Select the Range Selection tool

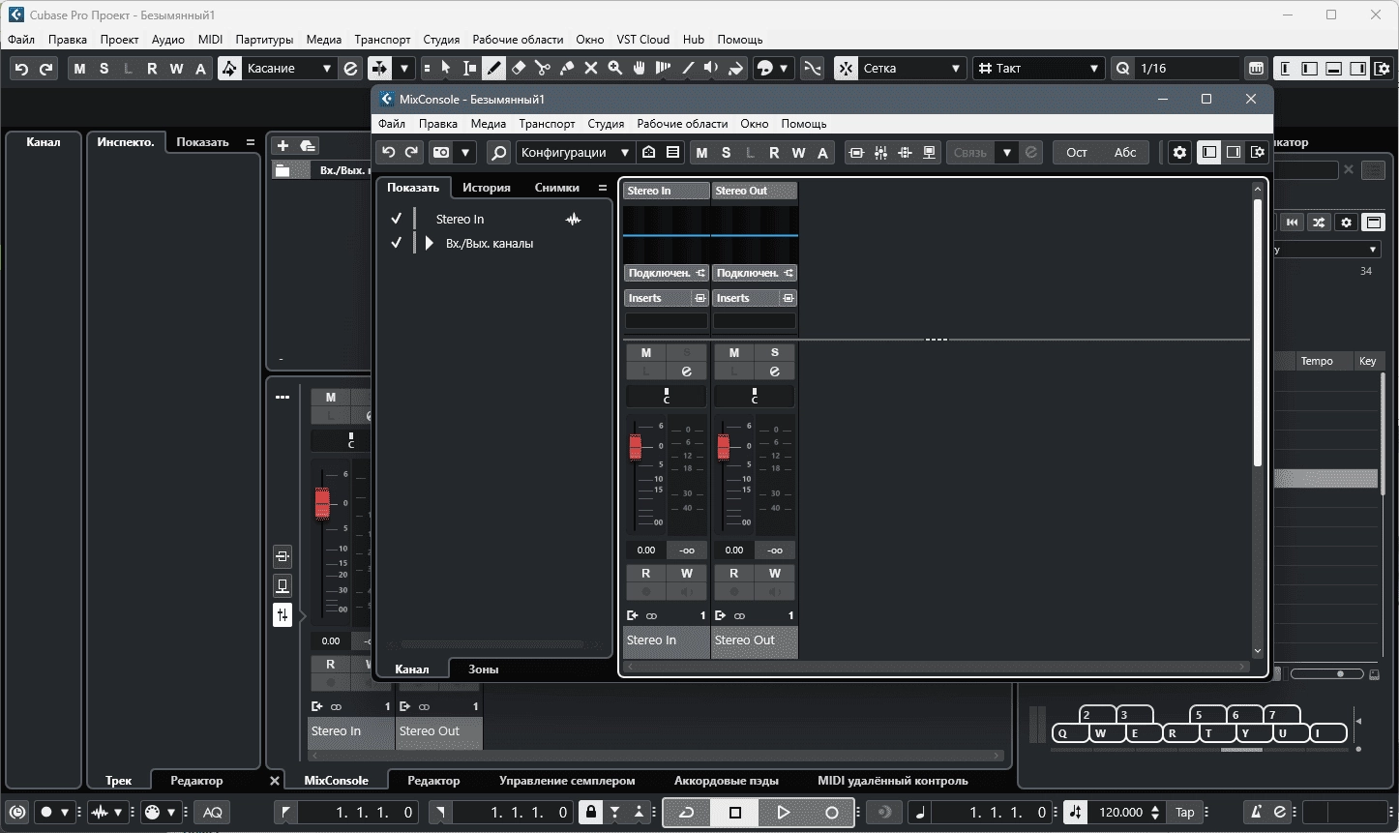(469, 68)
